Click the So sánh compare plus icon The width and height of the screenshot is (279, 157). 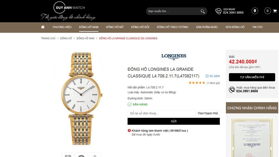(x=207, y=76)
